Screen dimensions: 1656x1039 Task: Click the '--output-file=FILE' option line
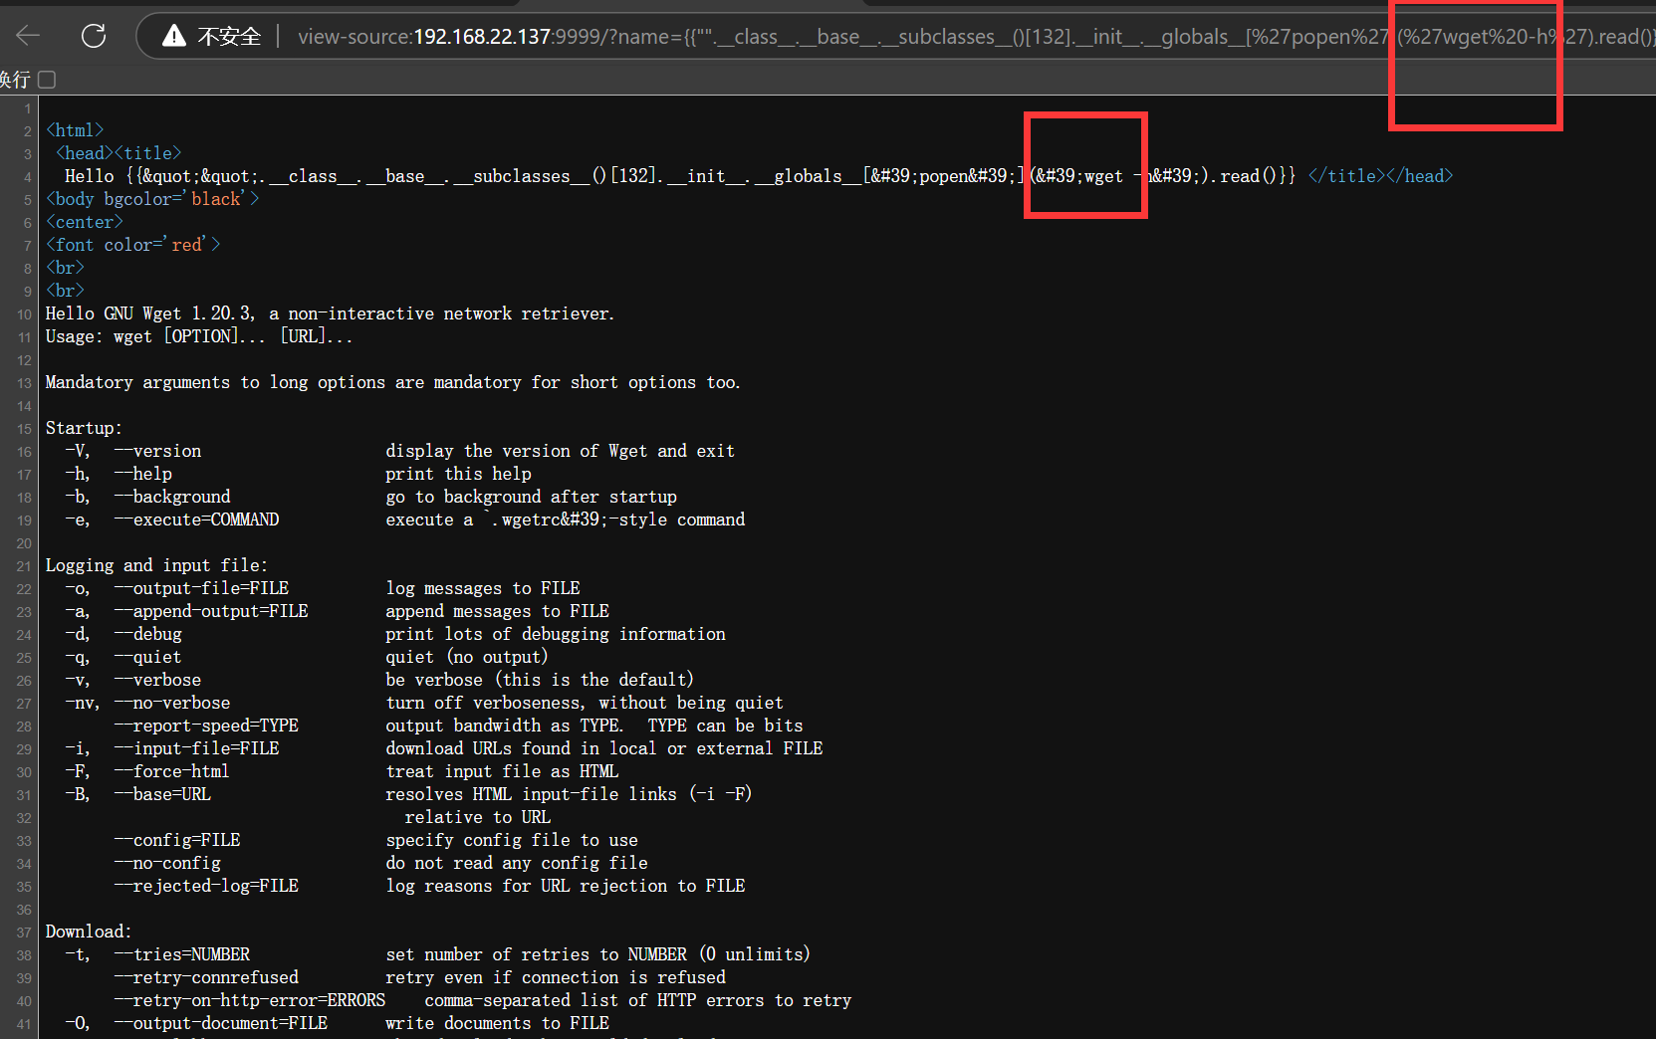tap(323, 588)
